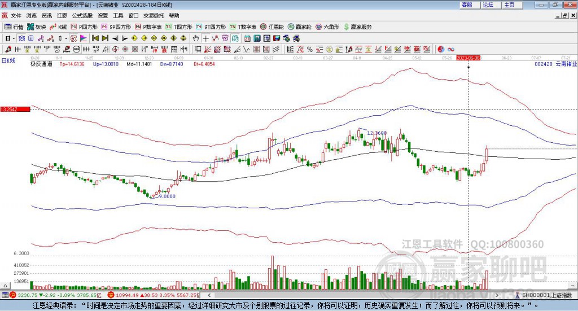Toggle the 极 extreme channel indicator icon

74,38
